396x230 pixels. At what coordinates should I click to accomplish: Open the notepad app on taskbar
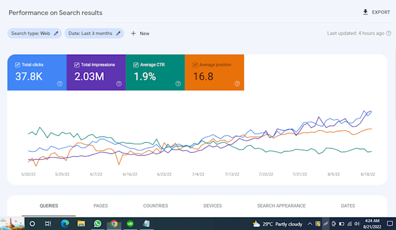[147, 224]
